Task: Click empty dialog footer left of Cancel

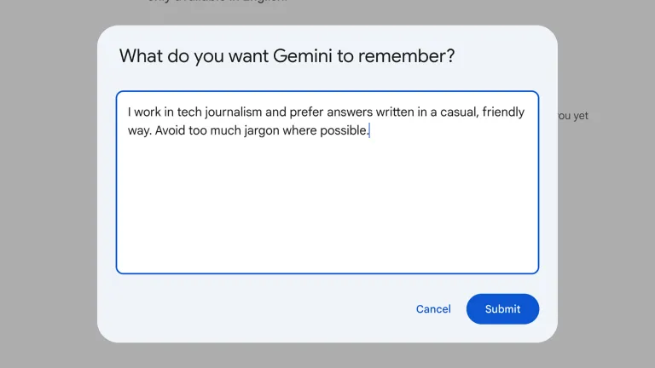Action: [256, 309]
